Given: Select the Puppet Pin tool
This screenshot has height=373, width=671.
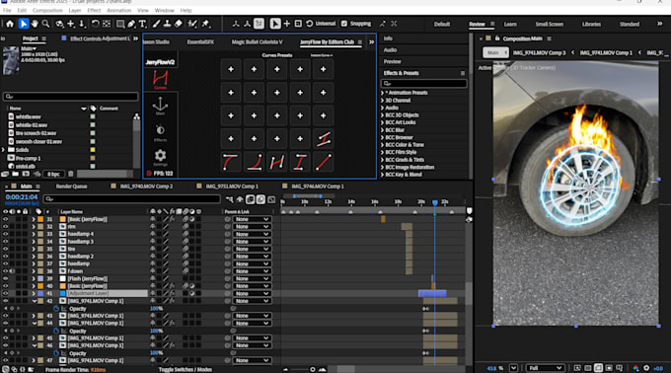Looking at the screenshot, I should click(206, 24).
